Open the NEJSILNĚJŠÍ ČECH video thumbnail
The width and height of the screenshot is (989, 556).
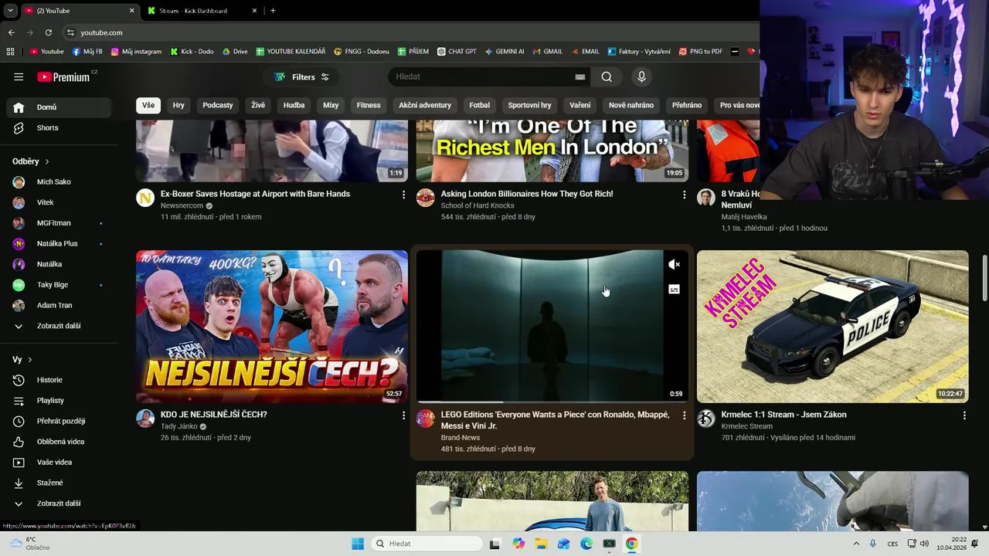pyautogui.click(x=272, y=327)
